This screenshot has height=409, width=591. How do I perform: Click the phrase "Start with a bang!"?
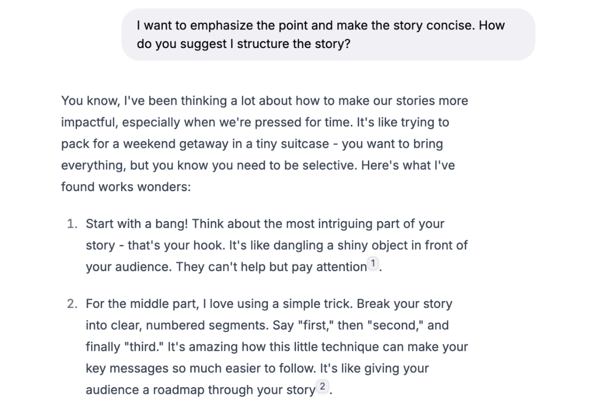click(137, 224)
